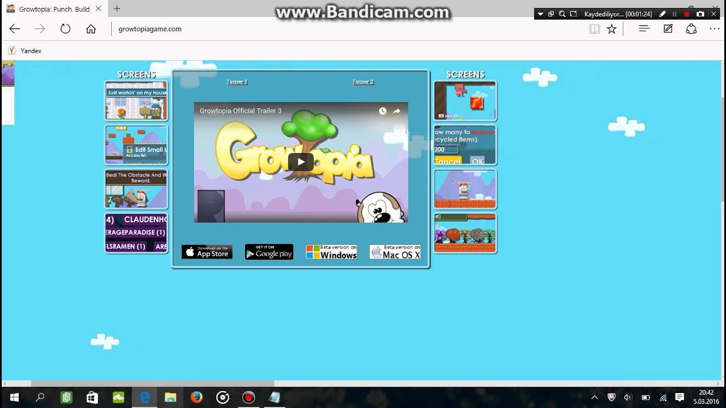Open the recycled items dialog screenshot thumbnail
726x408 pixels.
click(x=465, y=145)
